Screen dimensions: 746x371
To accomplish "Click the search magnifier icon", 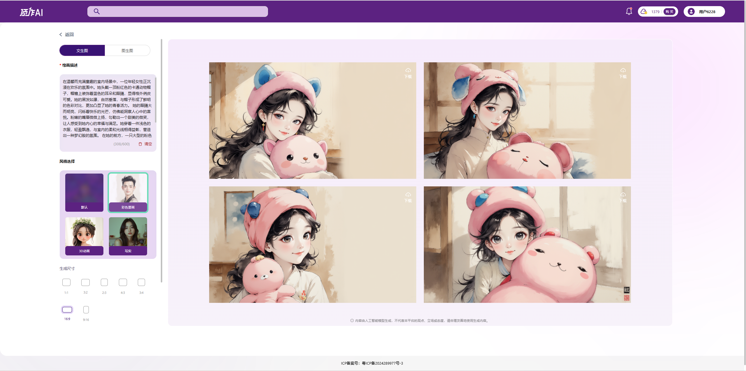I will click(97, 11).
